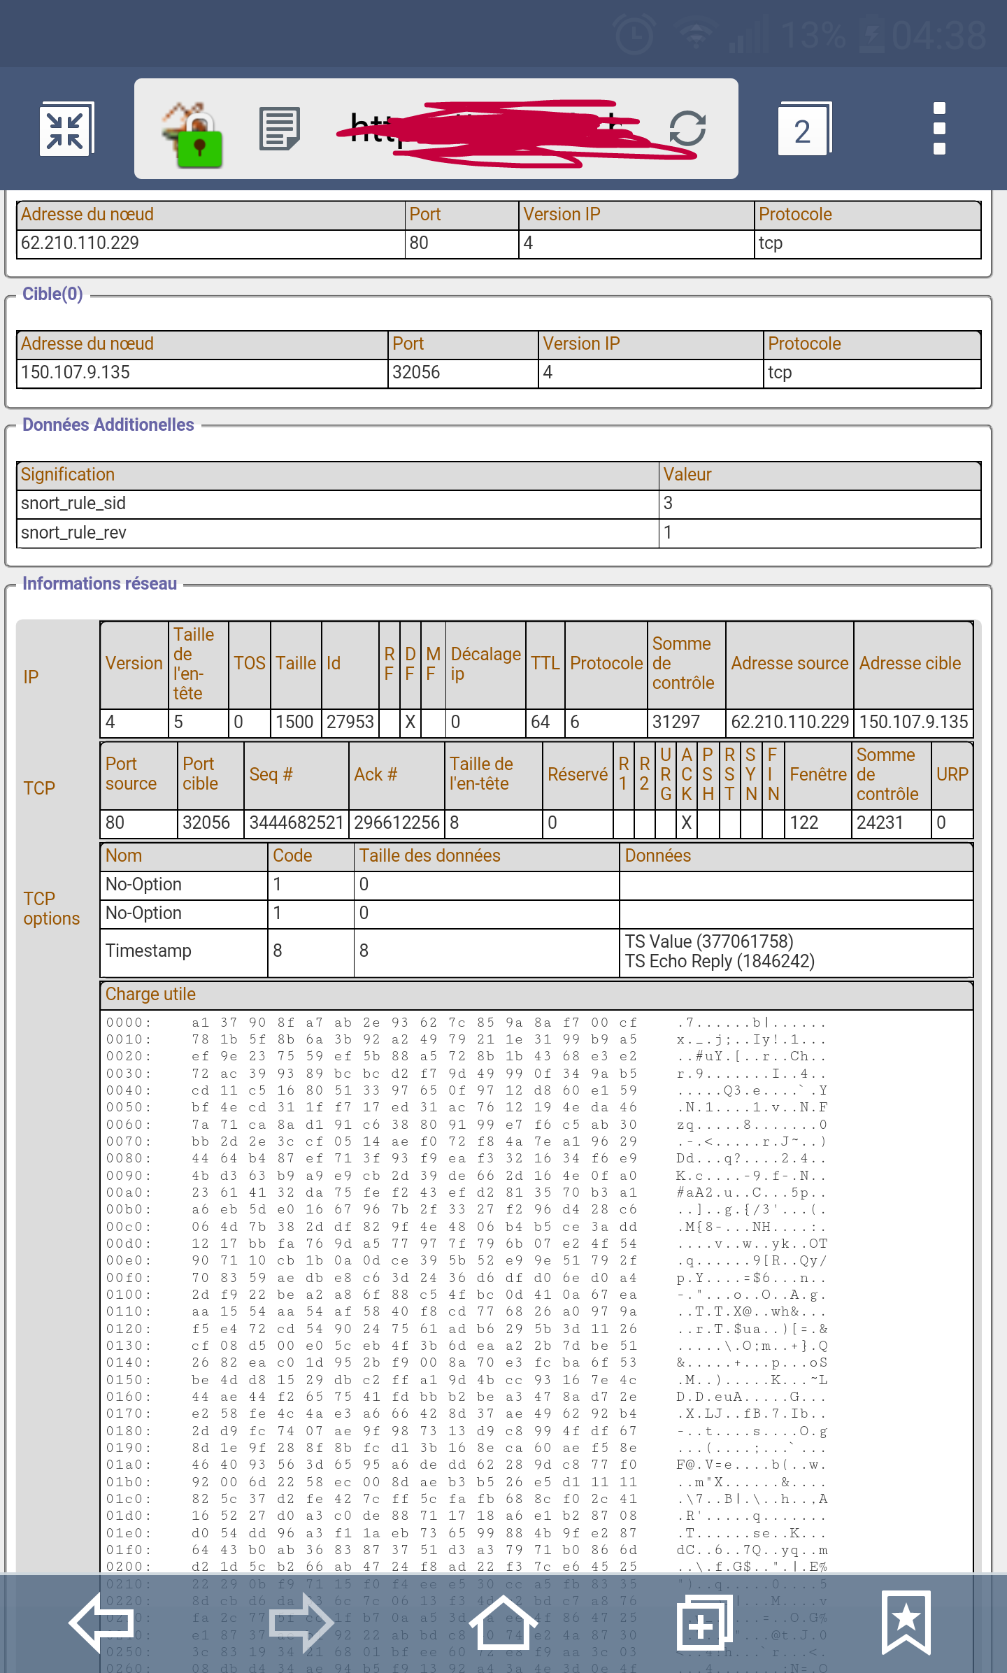Screen dimensions: 1007x1673
Task: Select the IP Taille value 1500
Action: click(296, 722)
